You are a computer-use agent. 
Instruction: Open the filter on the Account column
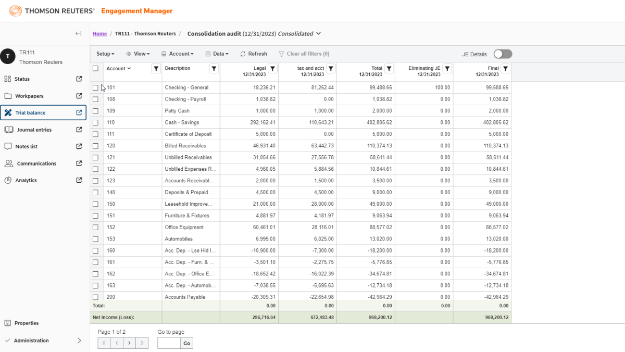click(x=156, y=68)
